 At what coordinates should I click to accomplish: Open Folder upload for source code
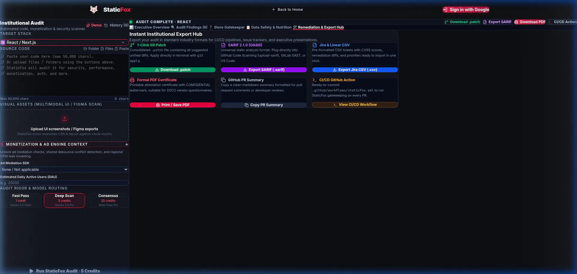coord(91,49)
